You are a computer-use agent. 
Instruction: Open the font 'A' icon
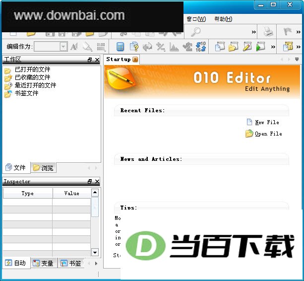pos(74,47)
